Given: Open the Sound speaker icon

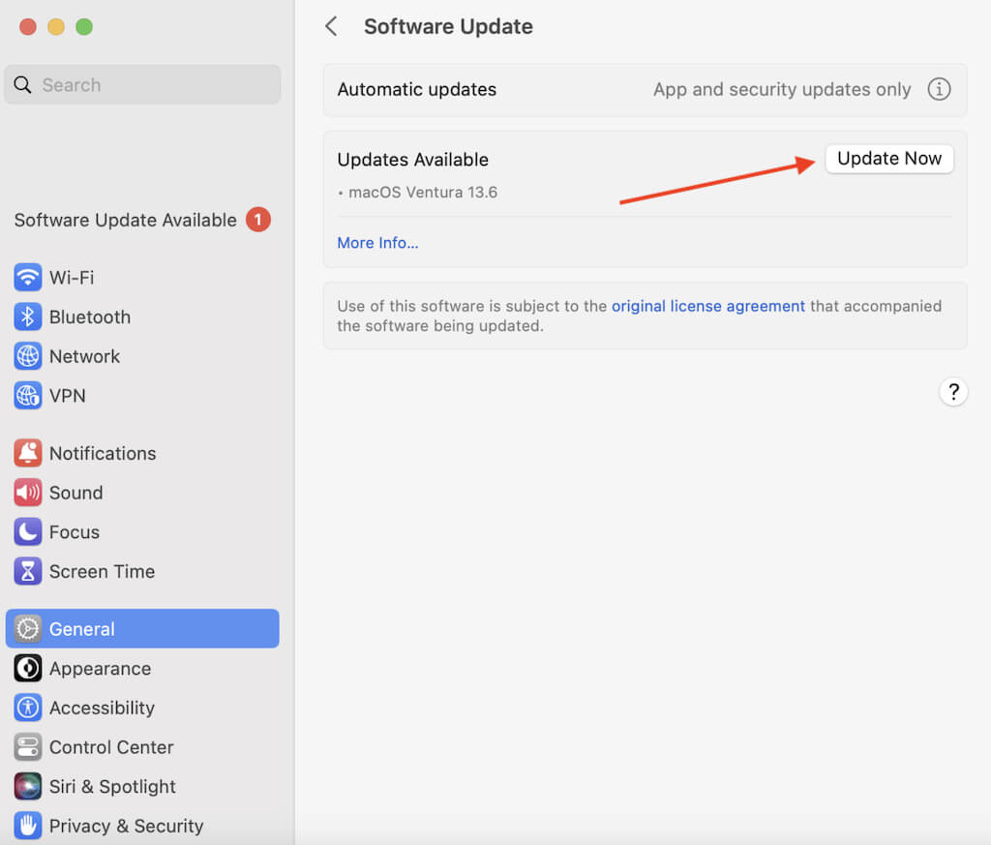Looking at the screenshot, I should click(x=28, y=493).
